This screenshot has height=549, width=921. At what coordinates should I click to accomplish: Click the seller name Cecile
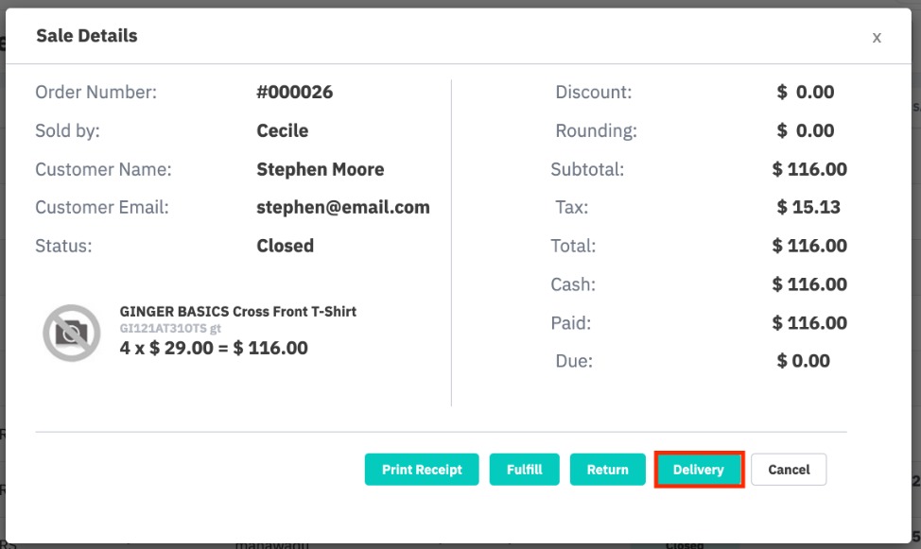pos(283,131)
